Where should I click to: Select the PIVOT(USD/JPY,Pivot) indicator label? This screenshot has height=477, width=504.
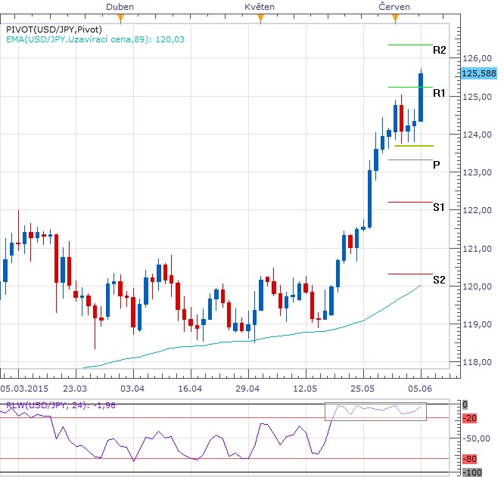pos(54,29)
